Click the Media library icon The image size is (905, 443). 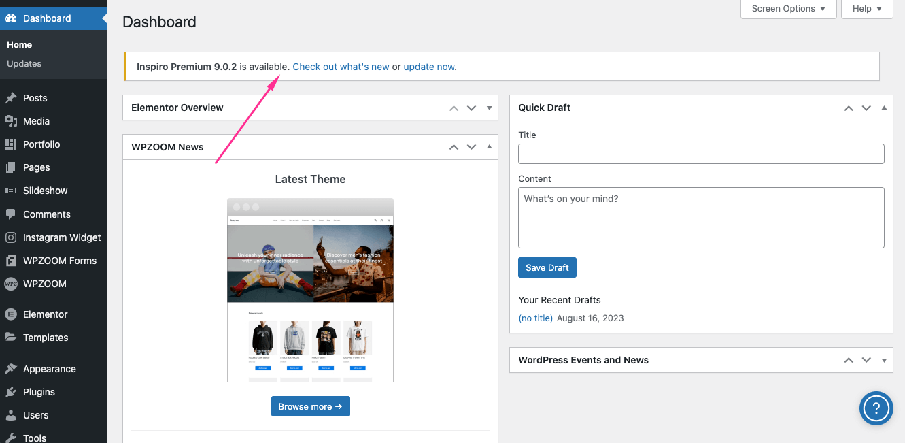pos(11,121)
